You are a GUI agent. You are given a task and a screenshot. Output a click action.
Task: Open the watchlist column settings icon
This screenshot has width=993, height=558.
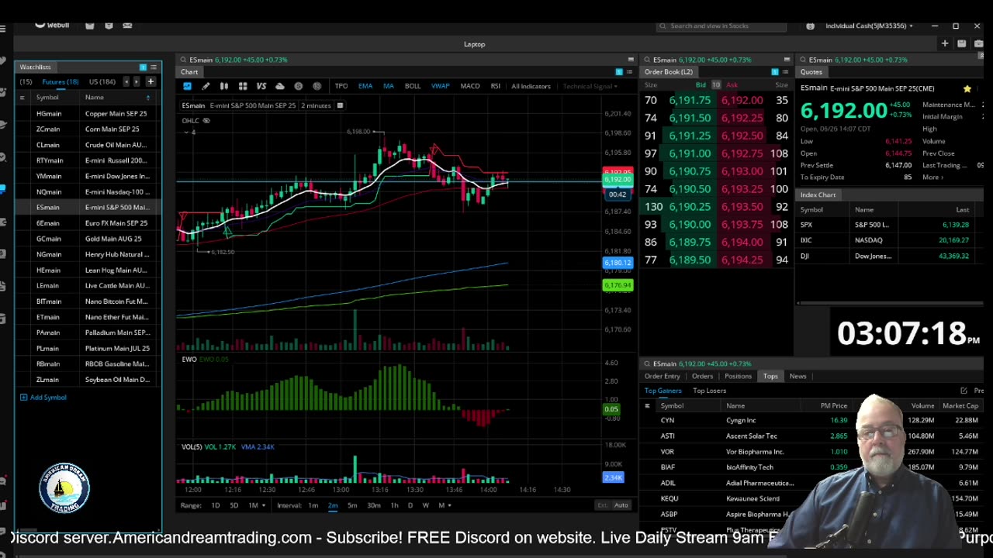tap(22, 98)
